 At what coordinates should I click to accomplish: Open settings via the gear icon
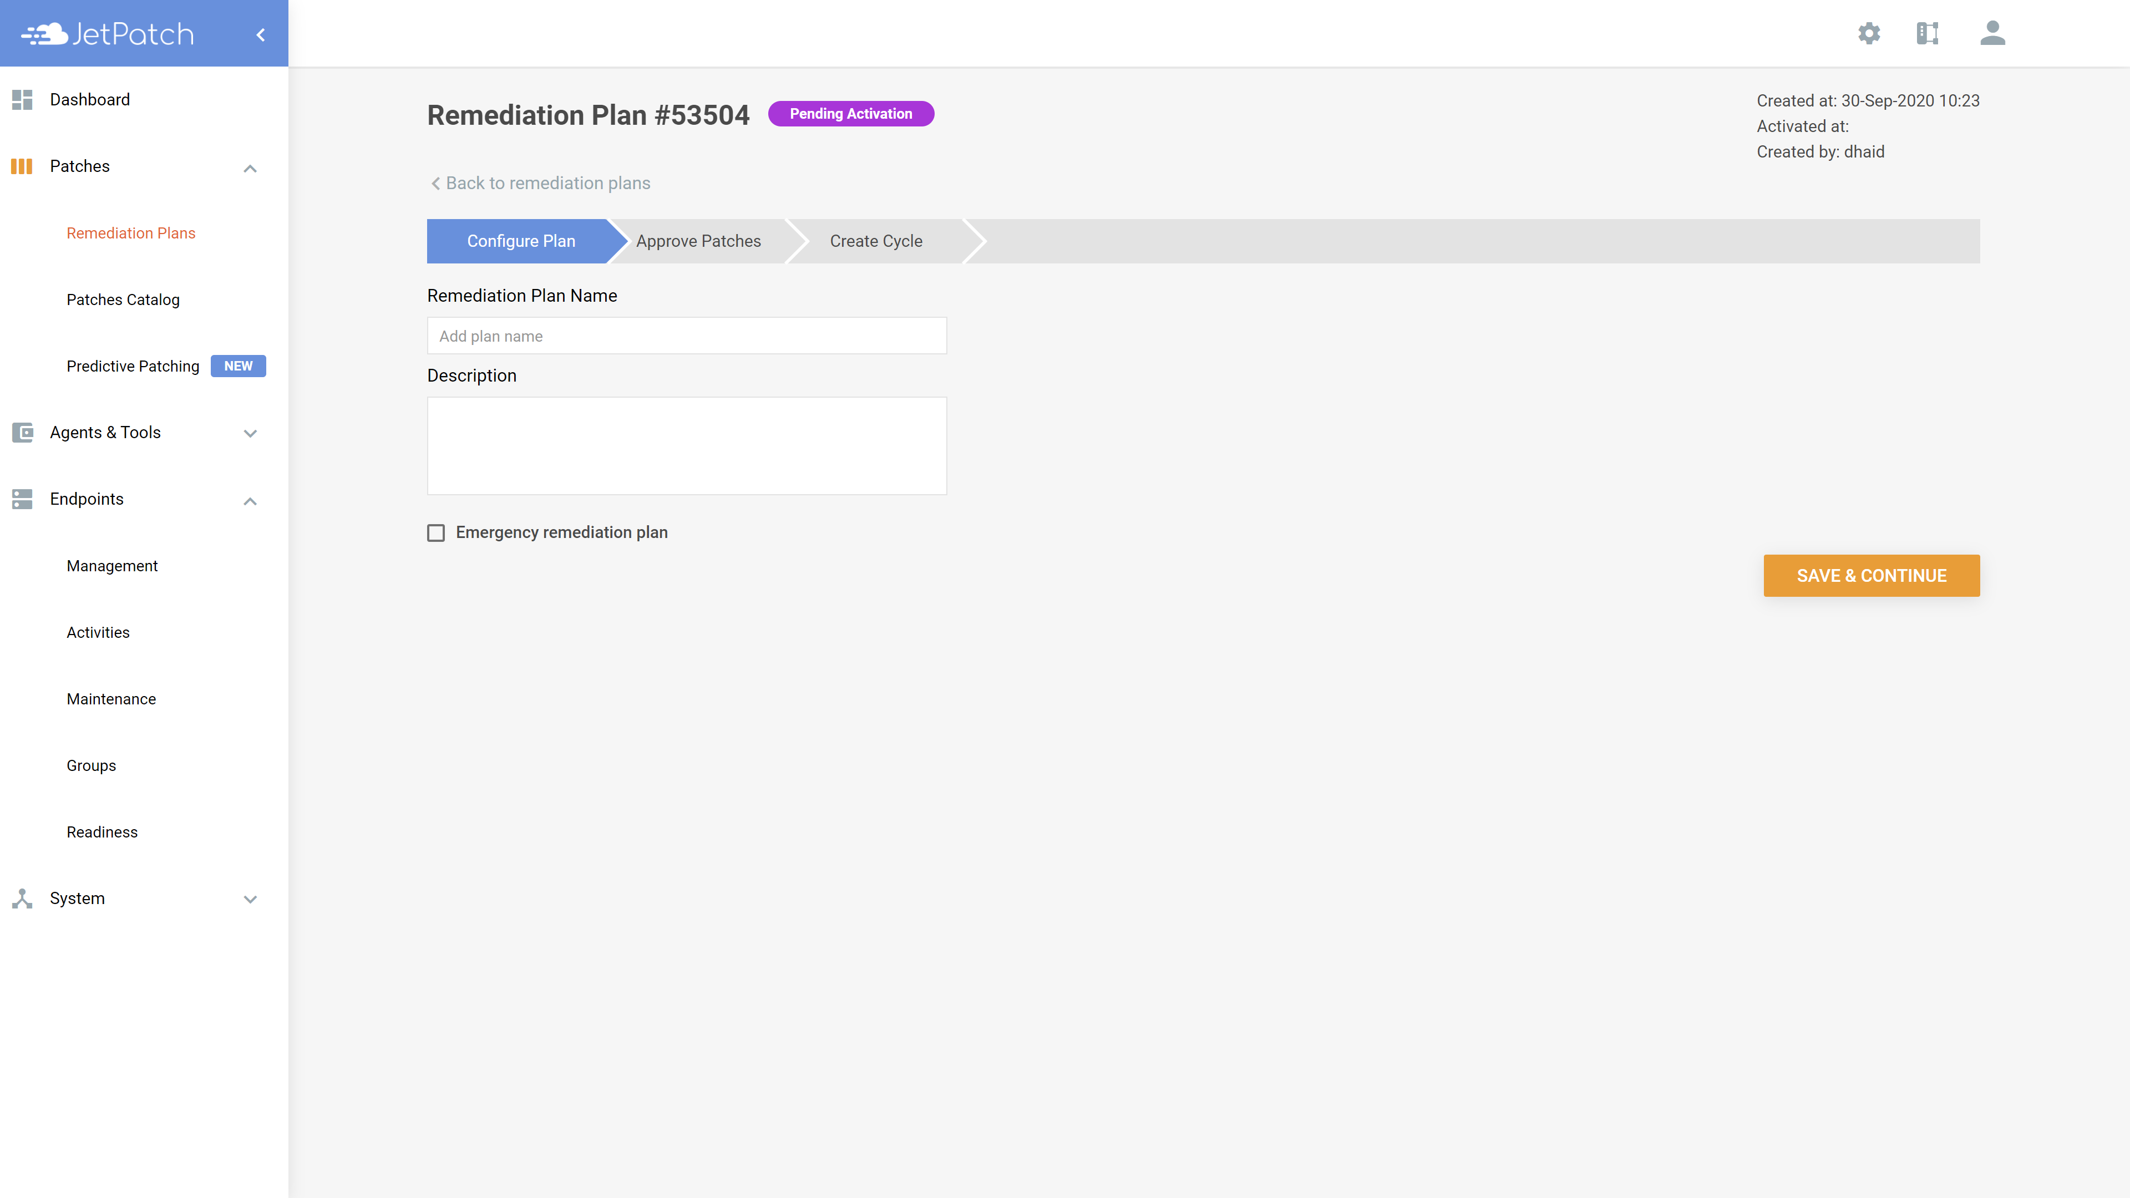point(1869,33)
